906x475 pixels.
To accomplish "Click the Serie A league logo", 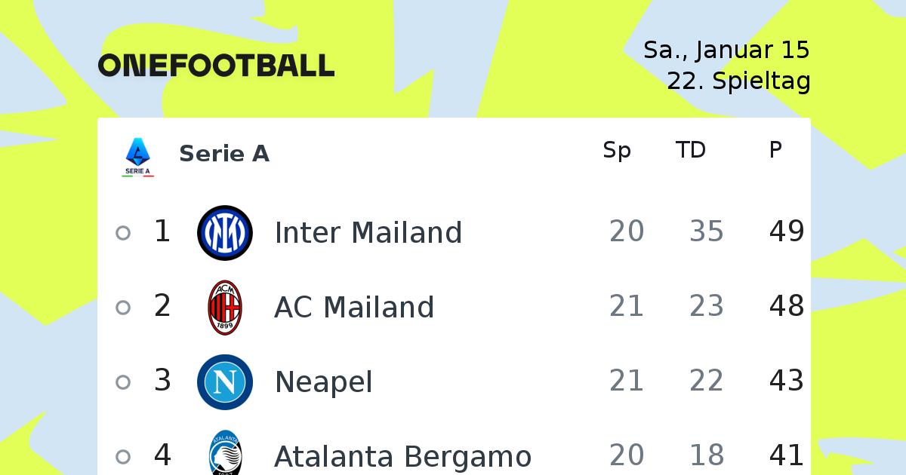I will [x=137, y=157].
